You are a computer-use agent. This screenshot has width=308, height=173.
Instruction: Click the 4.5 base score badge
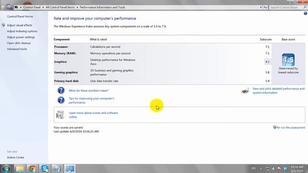tap(288, 60)
